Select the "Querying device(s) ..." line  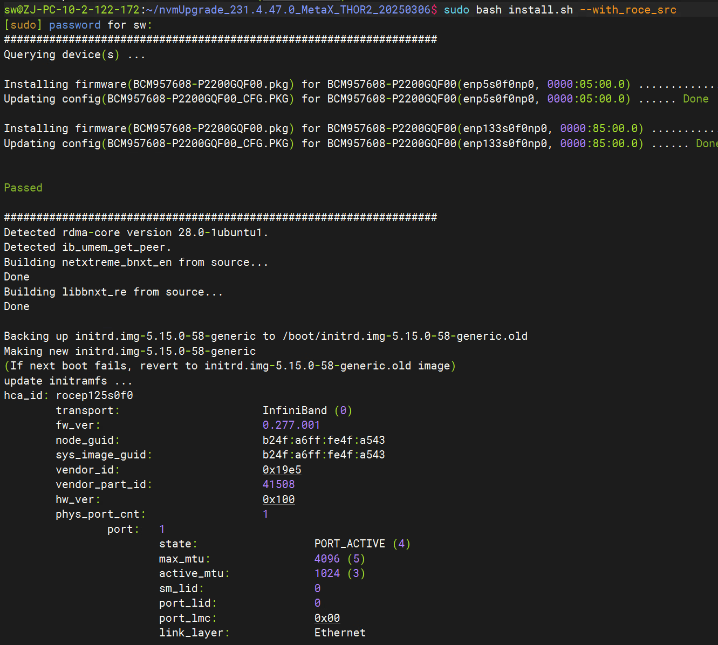pos(74,54)
